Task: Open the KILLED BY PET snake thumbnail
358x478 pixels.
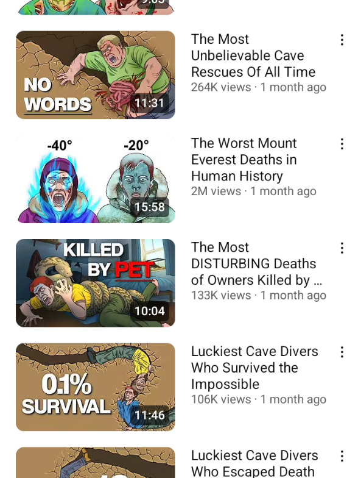Action: (95, 283)
